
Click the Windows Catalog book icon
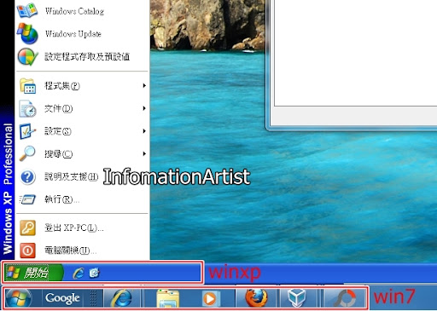click(27, 10)
